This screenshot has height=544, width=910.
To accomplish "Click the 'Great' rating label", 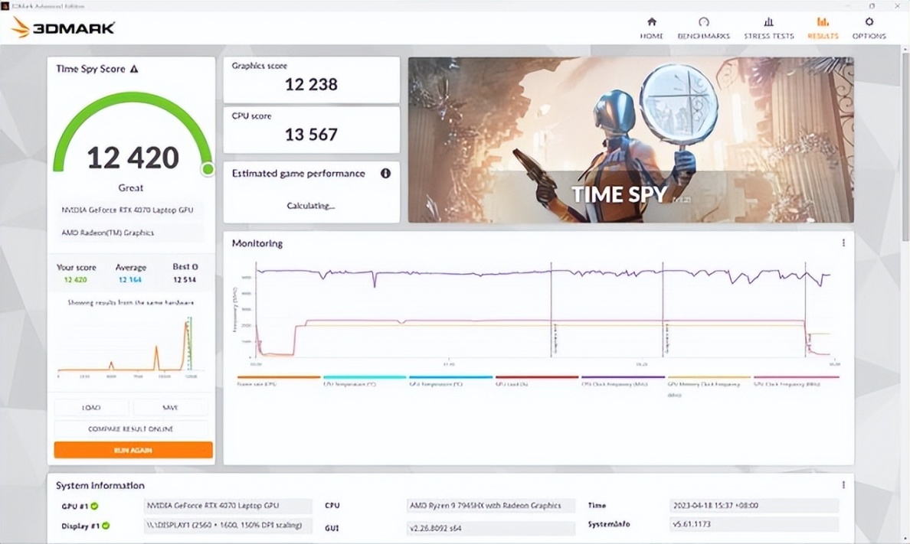I will [130, 188].
